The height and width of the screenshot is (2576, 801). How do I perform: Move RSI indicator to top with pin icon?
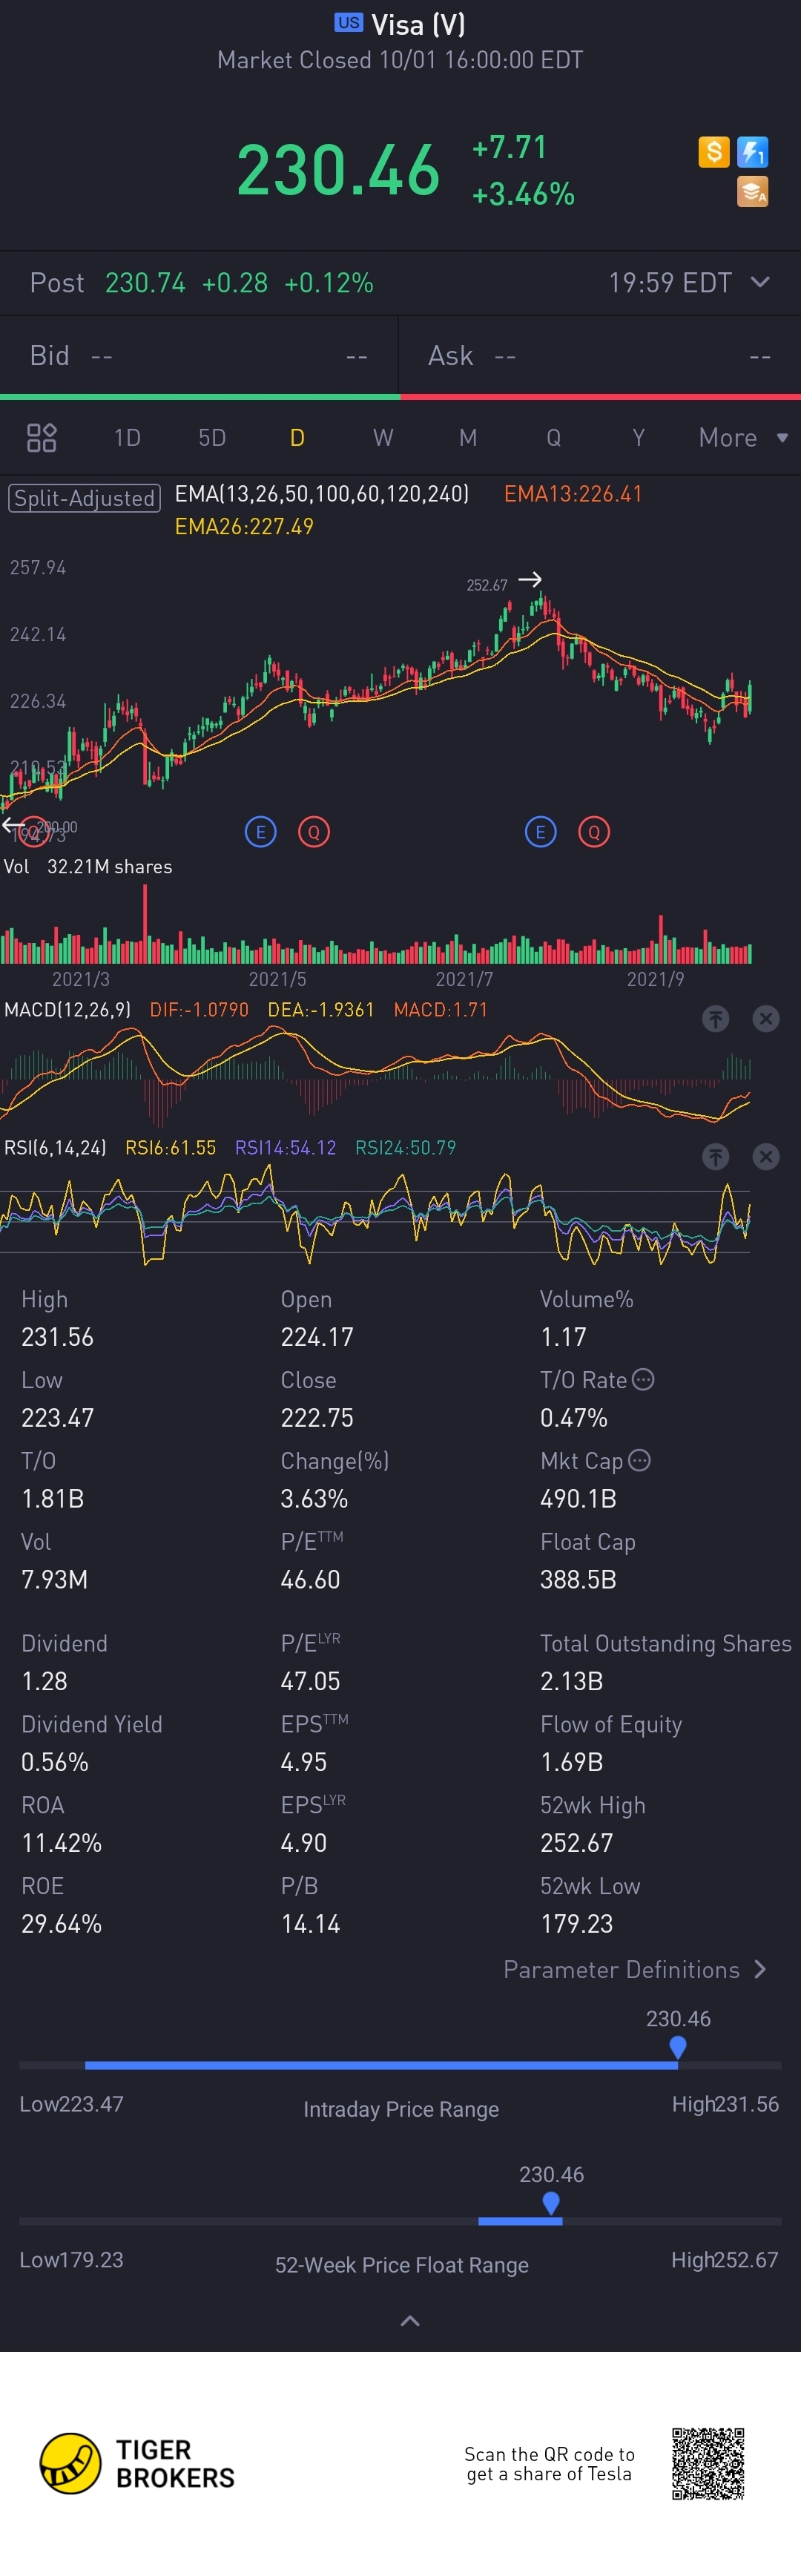715,1156
